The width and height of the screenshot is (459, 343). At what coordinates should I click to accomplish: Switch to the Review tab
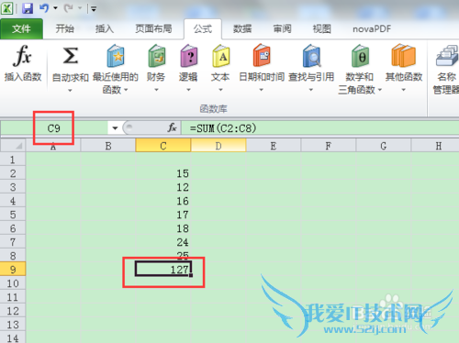tap(282, 28)
